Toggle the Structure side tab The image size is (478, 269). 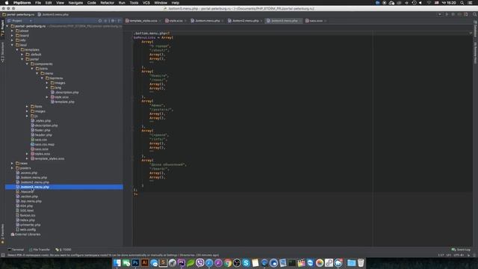[2, 52]
